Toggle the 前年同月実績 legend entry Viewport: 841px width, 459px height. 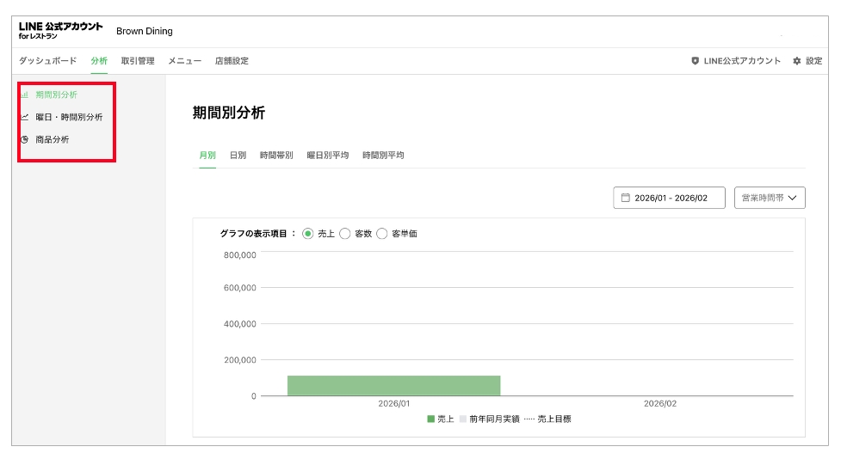pyautogui.click(x=489, y=419)
